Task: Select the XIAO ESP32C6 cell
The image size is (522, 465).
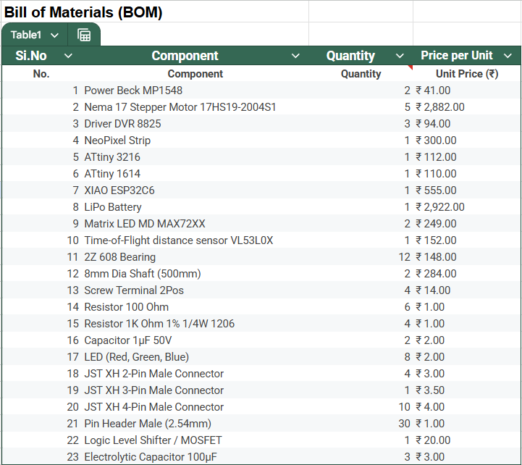Action: (195, 190)
